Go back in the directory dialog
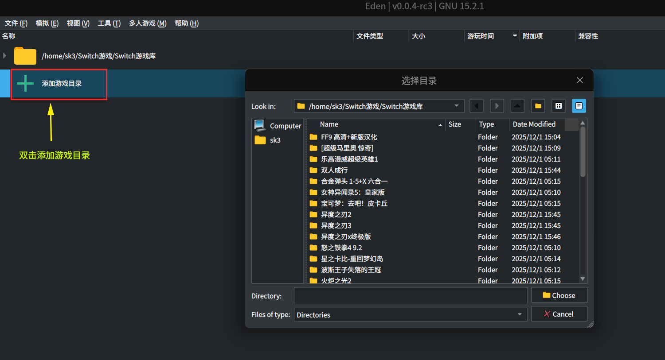Image resolution: width=665 pixels, height=360 pixels. [476, 106]
